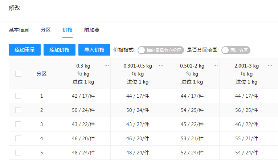Click zone 1 price under 0.301-0.5 kg
Viewport: 278px width, 162px height.
[138, 96]
